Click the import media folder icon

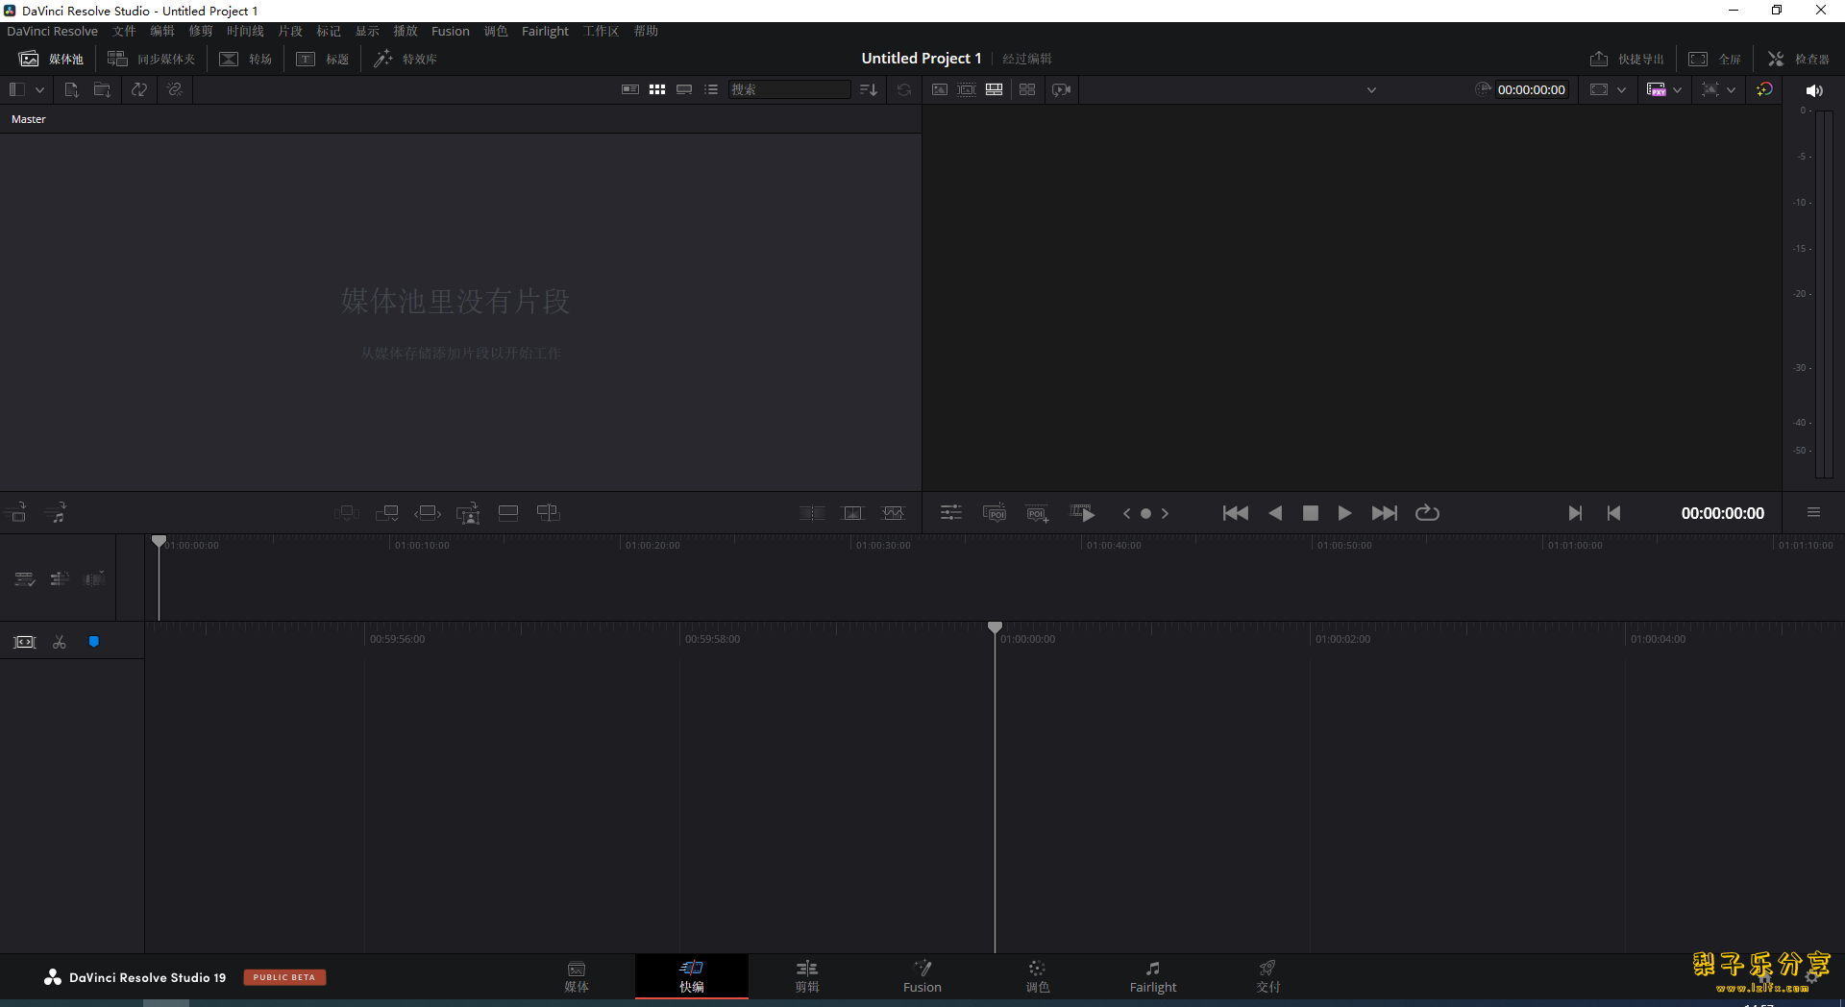(102, 89)
